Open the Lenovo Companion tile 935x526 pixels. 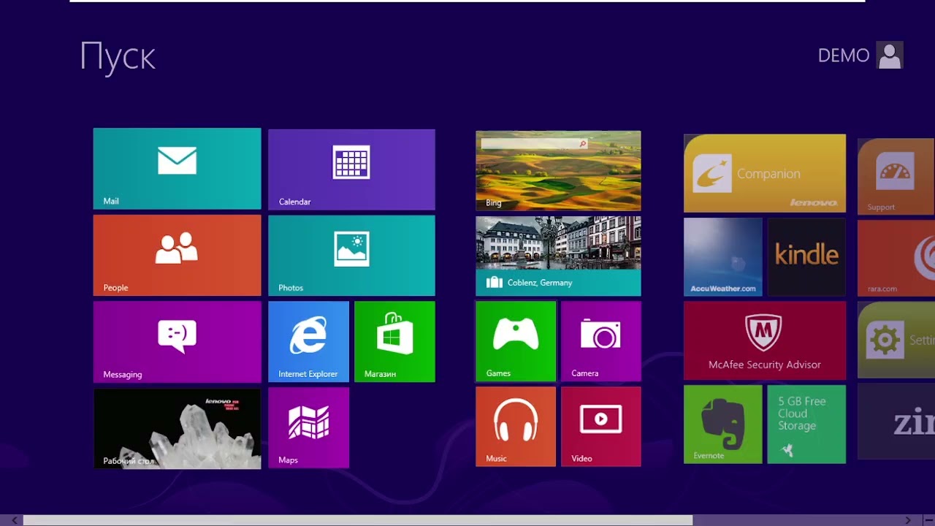point(765,173)
